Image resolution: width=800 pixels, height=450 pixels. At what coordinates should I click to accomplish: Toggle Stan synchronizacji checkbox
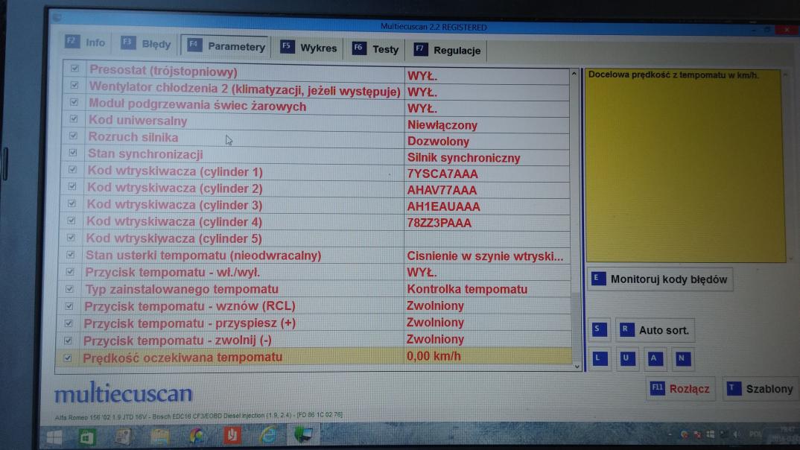point(73,153)
